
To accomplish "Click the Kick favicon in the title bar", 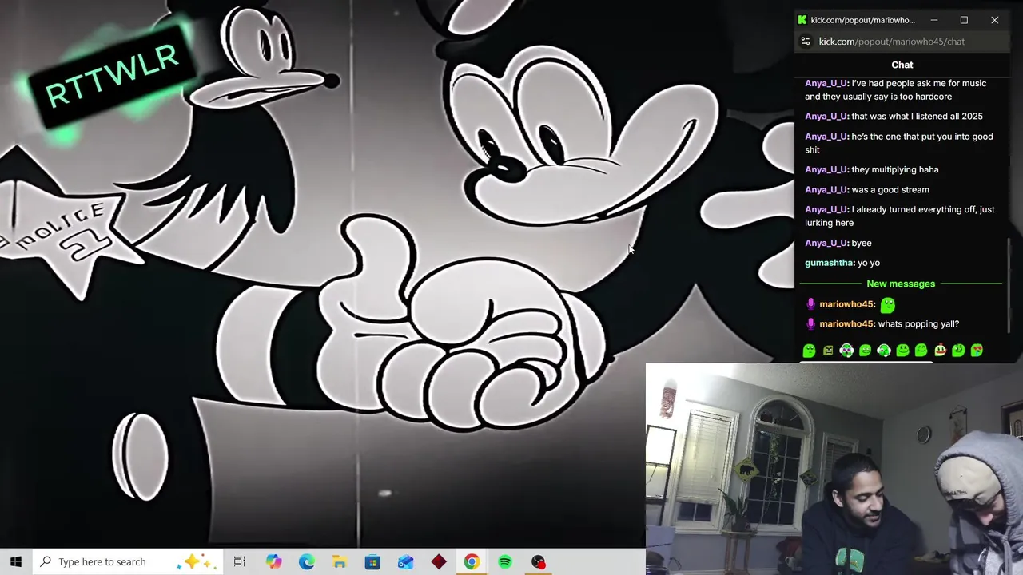I will point(802,20).
